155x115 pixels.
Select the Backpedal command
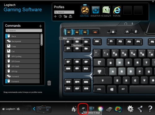pos(22,41)
